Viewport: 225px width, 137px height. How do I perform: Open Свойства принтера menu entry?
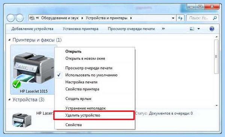[94, 89]
